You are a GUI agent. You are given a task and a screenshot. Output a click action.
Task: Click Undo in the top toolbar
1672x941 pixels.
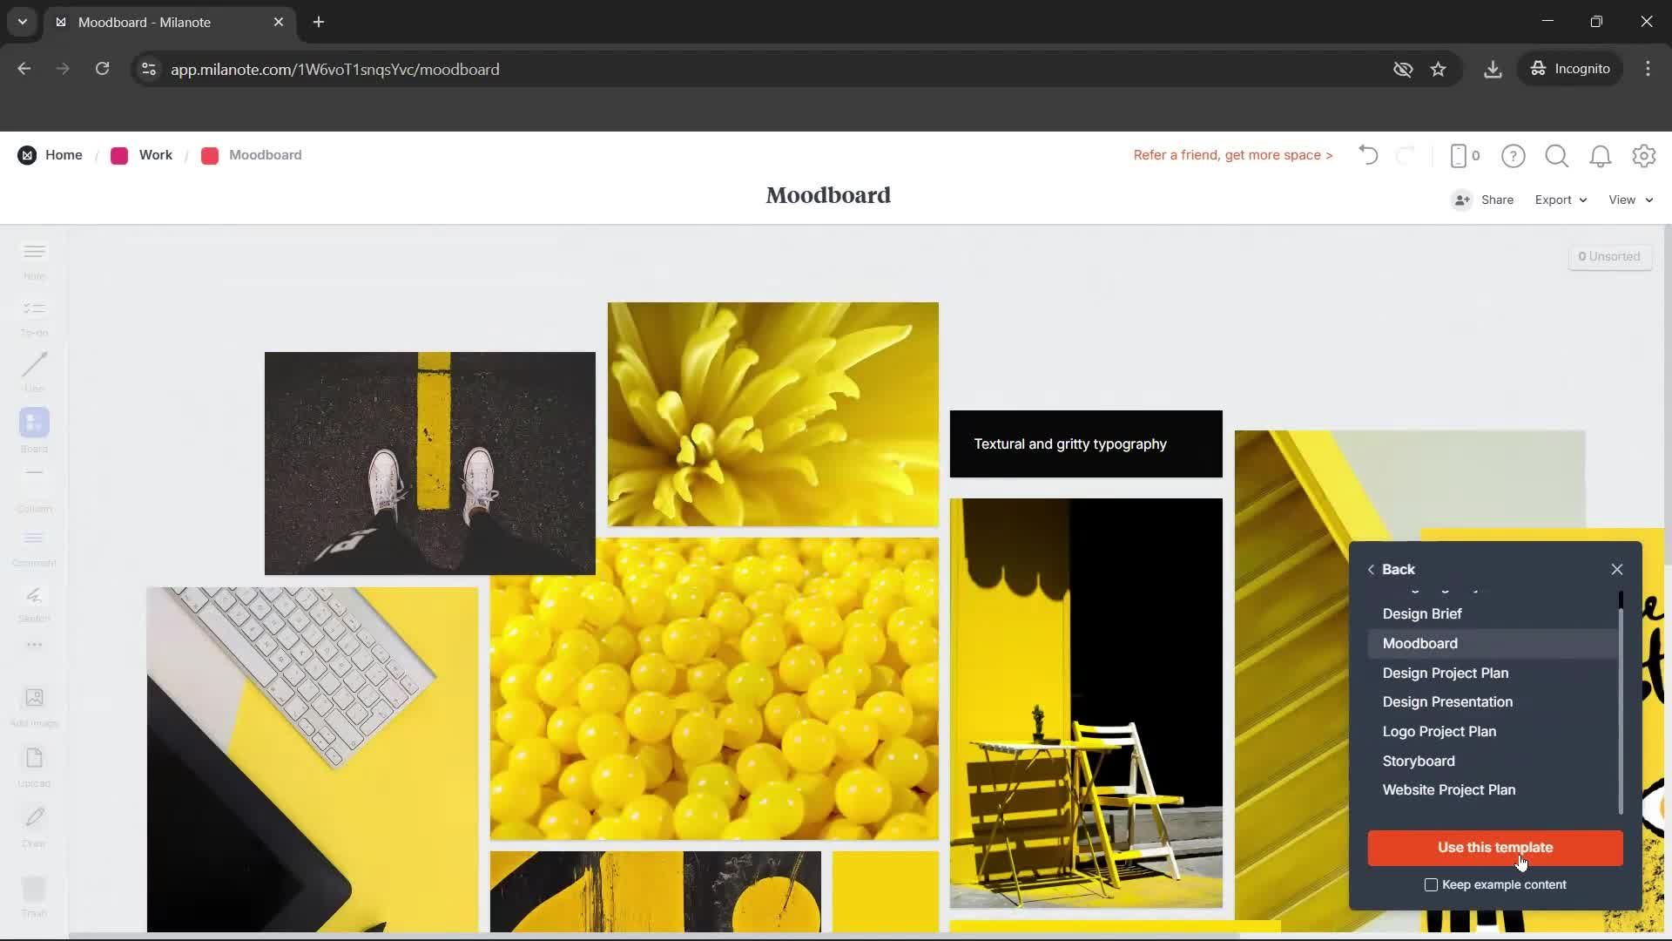[x=1367, y=155]
